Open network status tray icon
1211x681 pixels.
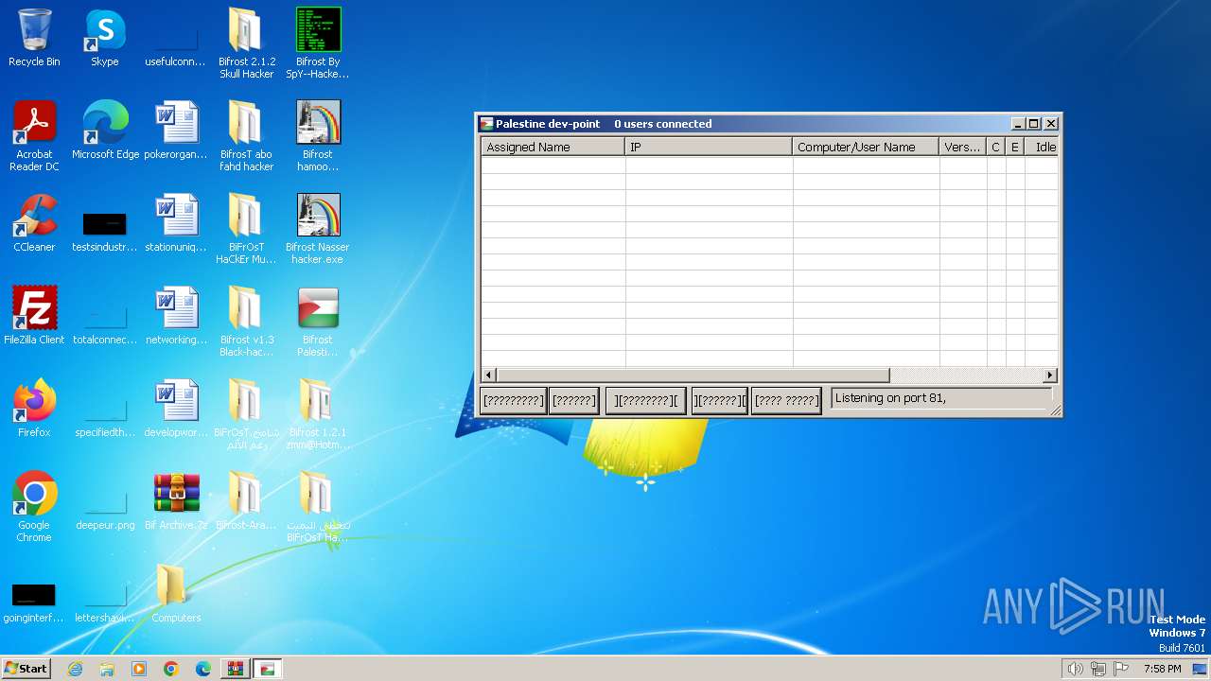pos(1098,669)
